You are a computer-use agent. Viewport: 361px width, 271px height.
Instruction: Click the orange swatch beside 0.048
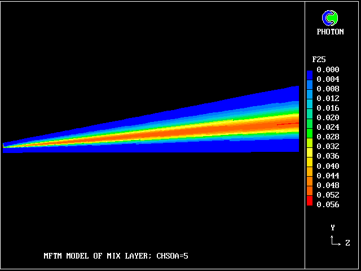pyautogui.click(x=309, y=185)
